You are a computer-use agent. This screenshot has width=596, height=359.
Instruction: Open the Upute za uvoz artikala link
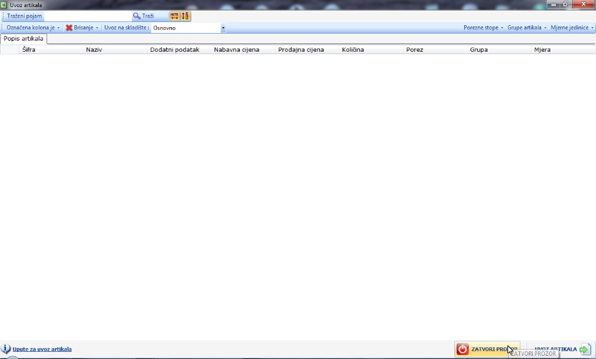(42, 349)
